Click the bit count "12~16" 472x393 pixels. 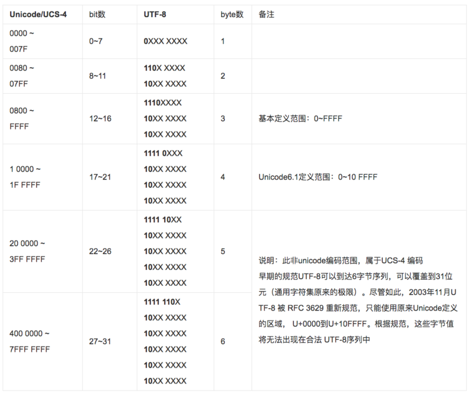coord(100,118)
